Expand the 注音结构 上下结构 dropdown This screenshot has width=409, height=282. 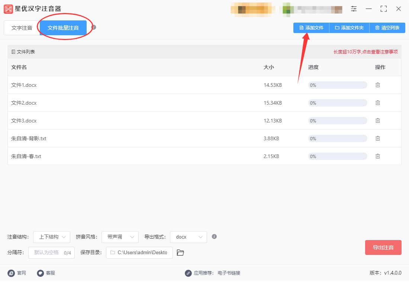point(52,237)
